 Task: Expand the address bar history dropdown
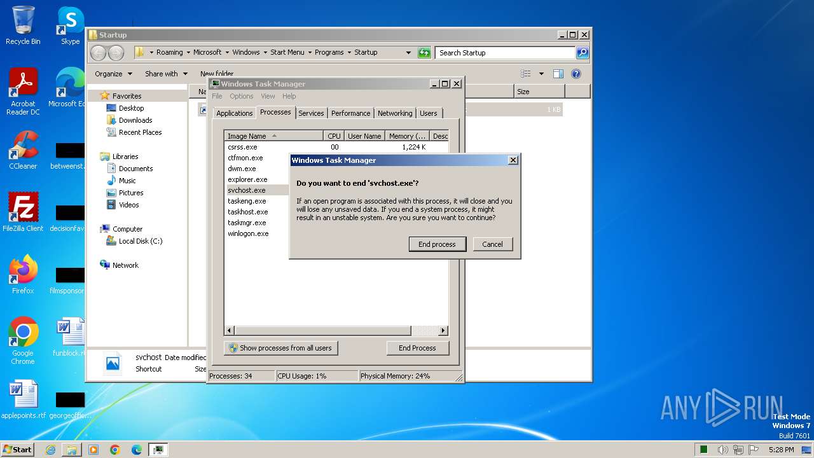(408, 53)
